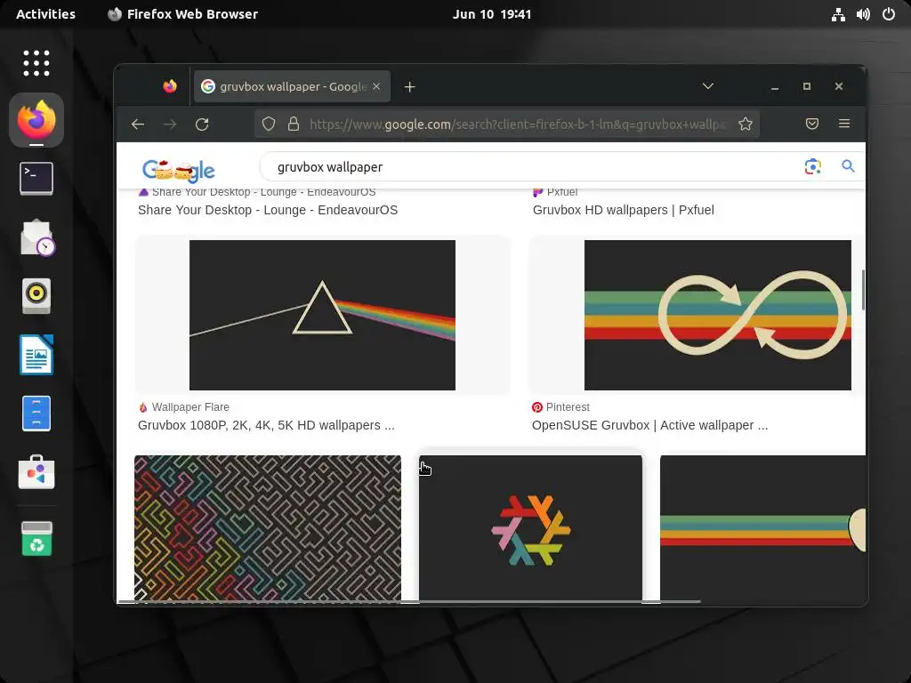Viewport: 911px width, 683px height.
Task: Launch LibreOffice Writer from dock
Action: click(36, 354)
